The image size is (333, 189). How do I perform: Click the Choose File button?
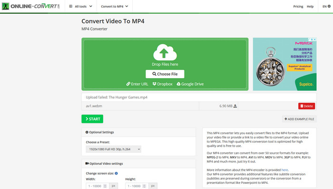point(165,74)
